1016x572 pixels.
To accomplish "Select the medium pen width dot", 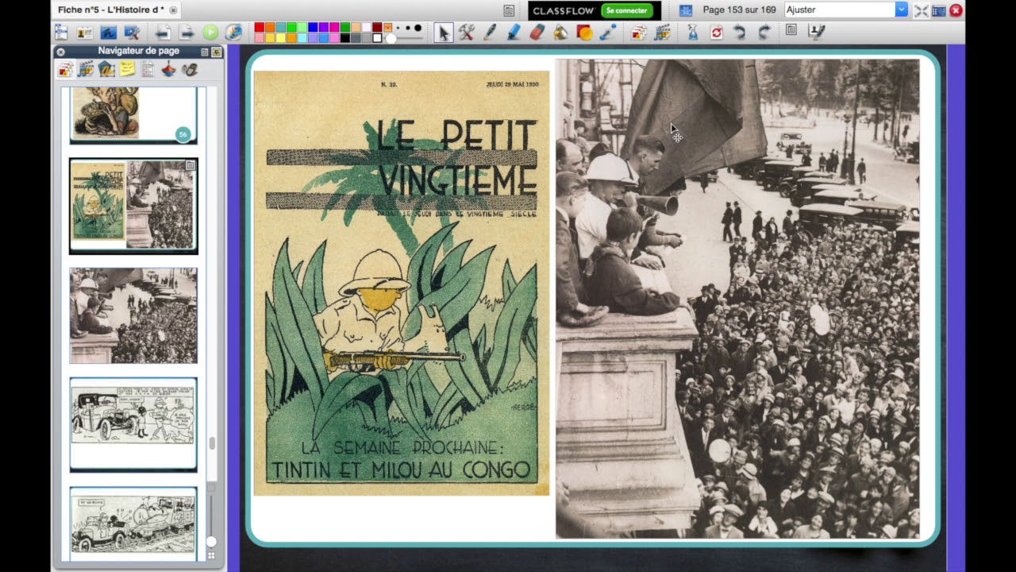I will [x=407, y=29].
